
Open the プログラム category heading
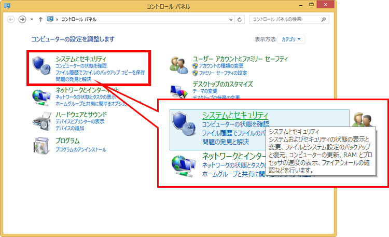click(x=67, y=141)
